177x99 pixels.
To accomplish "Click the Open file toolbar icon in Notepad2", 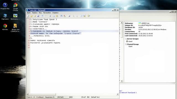I will coord(31,16).
